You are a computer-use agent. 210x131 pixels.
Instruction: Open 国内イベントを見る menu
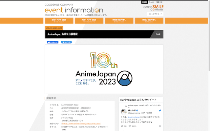coord(59,21)
